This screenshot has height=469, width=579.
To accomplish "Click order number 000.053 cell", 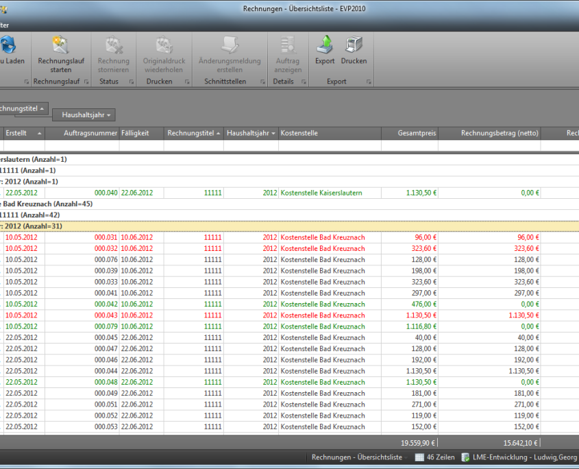I will click(x=82, y=426).
